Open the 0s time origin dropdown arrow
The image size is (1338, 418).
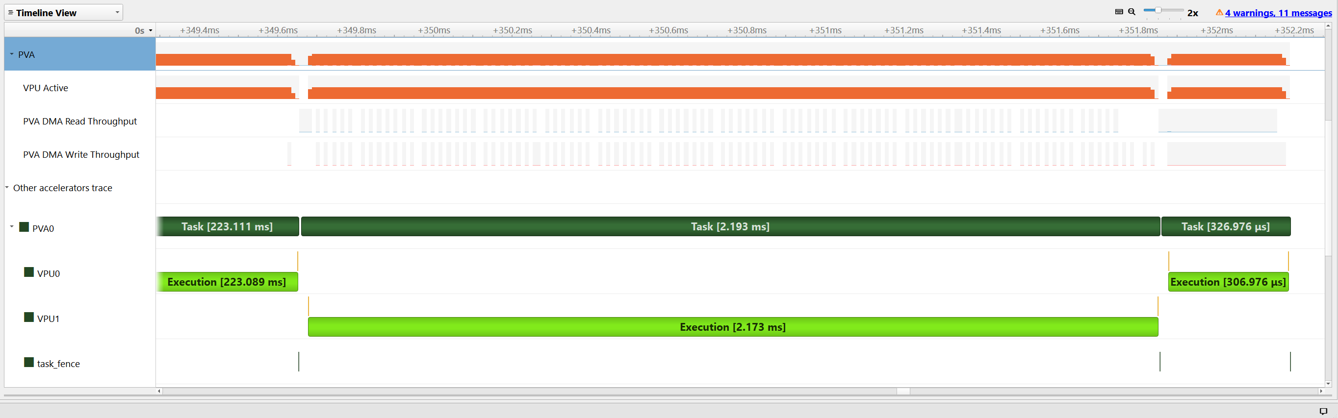point(151,31)
